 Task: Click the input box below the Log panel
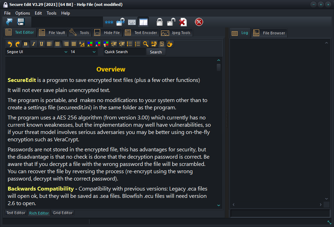280,213
